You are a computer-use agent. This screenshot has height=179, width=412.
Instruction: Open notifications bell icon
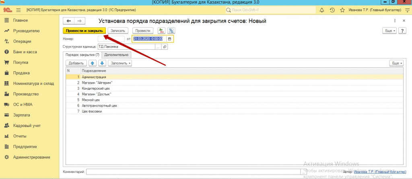pos(321,10)
